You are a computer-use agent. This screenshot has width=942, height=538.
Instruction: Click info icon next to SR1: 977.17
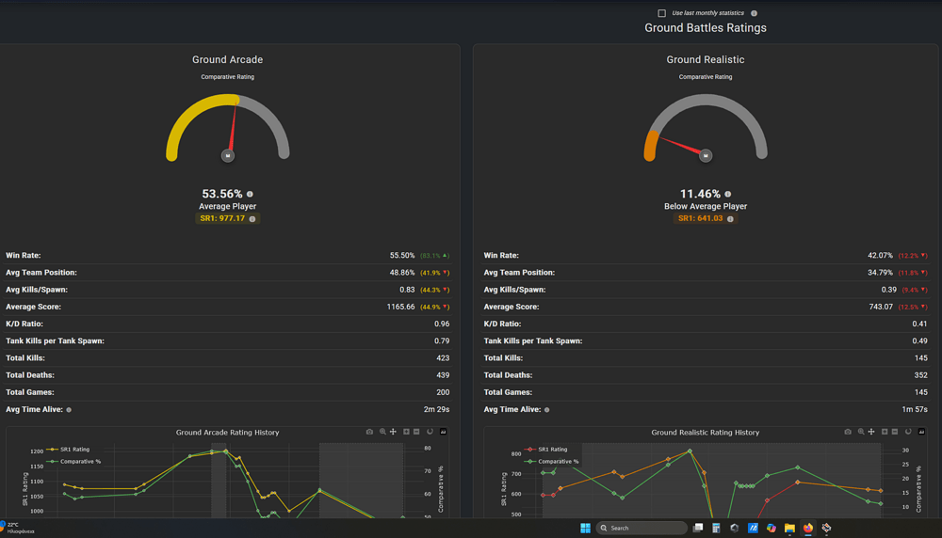[x=252, y=219]
